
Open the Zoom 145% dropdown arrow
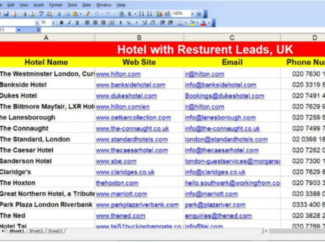192,14
